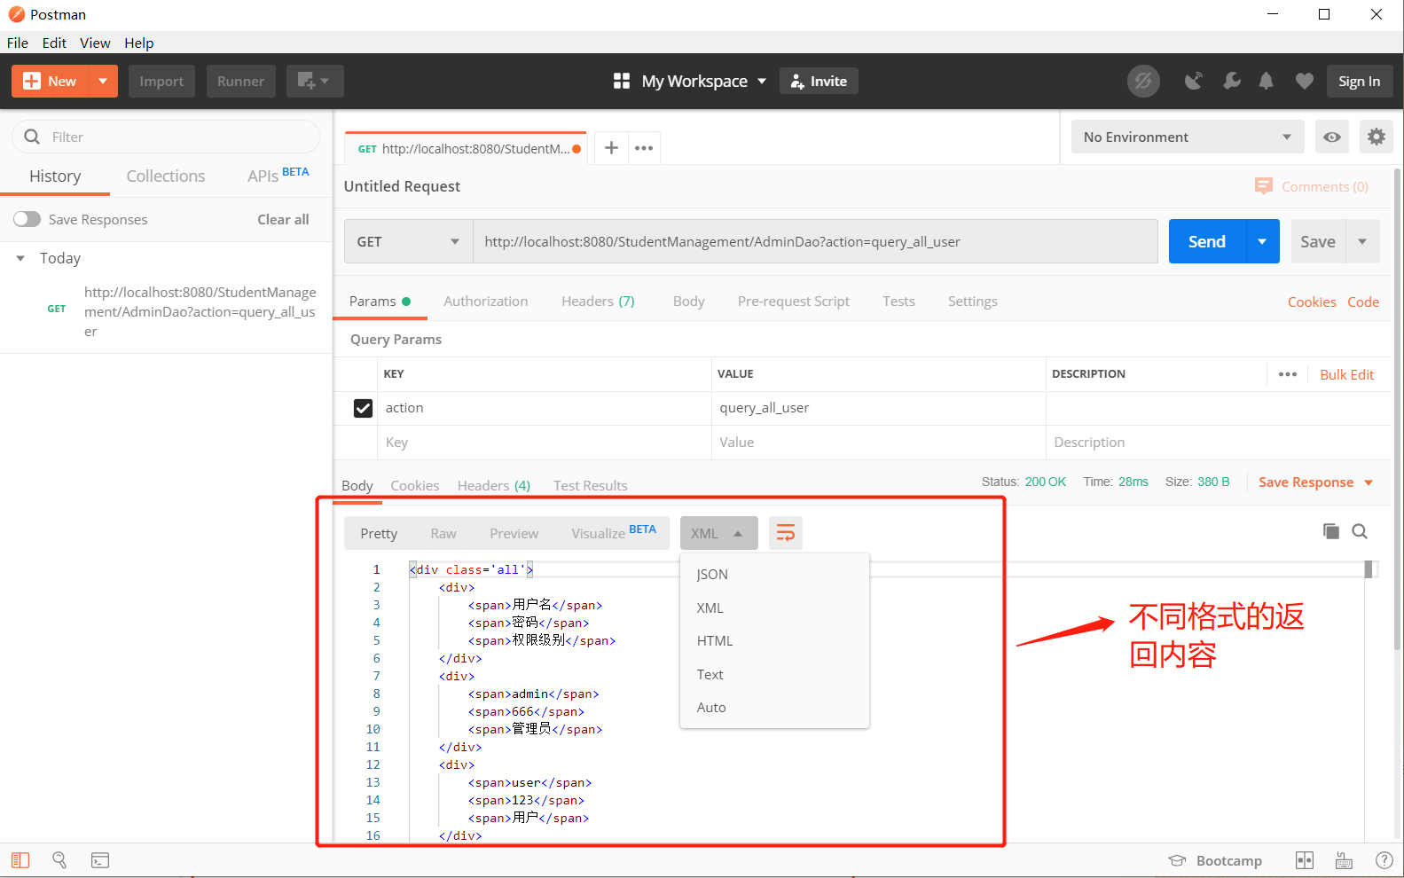Expand My Workspace dropdown
The width and height of the screenshot is (1404, 878).
click(x=762, y=82)
